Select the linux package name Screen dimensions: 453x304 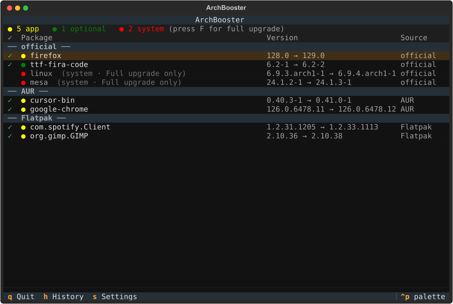[x=41, y=74]
